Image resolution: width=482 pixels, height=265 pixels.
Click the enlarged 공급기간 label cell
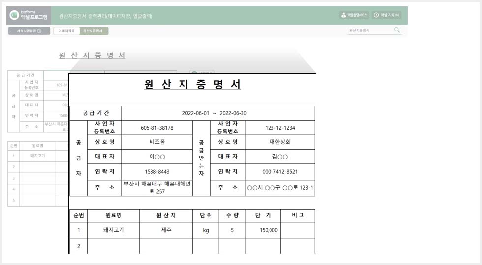[96, 113]
